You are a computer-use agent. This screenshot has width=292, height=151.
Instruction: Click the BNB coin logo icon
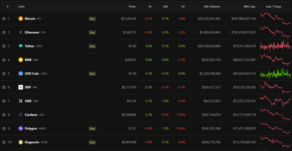[21, 60]
